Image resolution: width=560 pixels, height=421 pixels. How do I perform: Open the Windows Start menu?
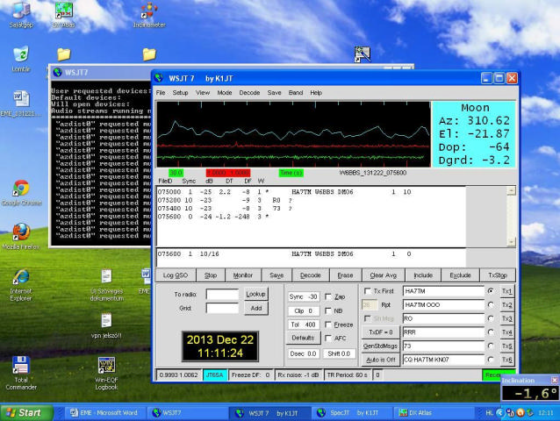coord(26,413)
